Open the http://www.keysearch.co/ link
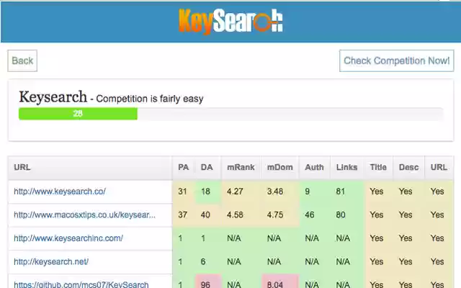 pos(60,192)
